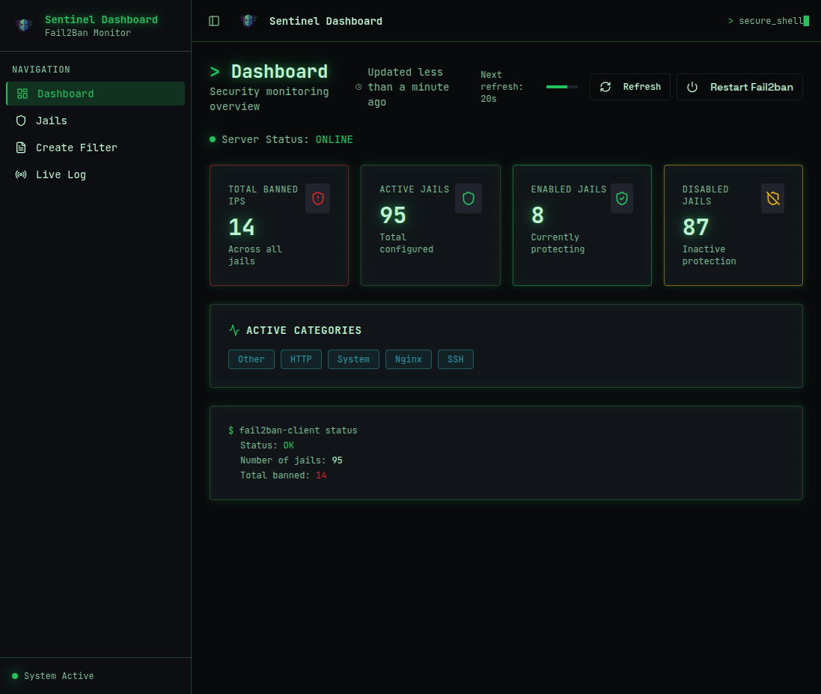The width and height of the screenshot is (821, 694).
Task: Click the sidebar collapse icon in the top bar
Action: click(x=214, y=21)
